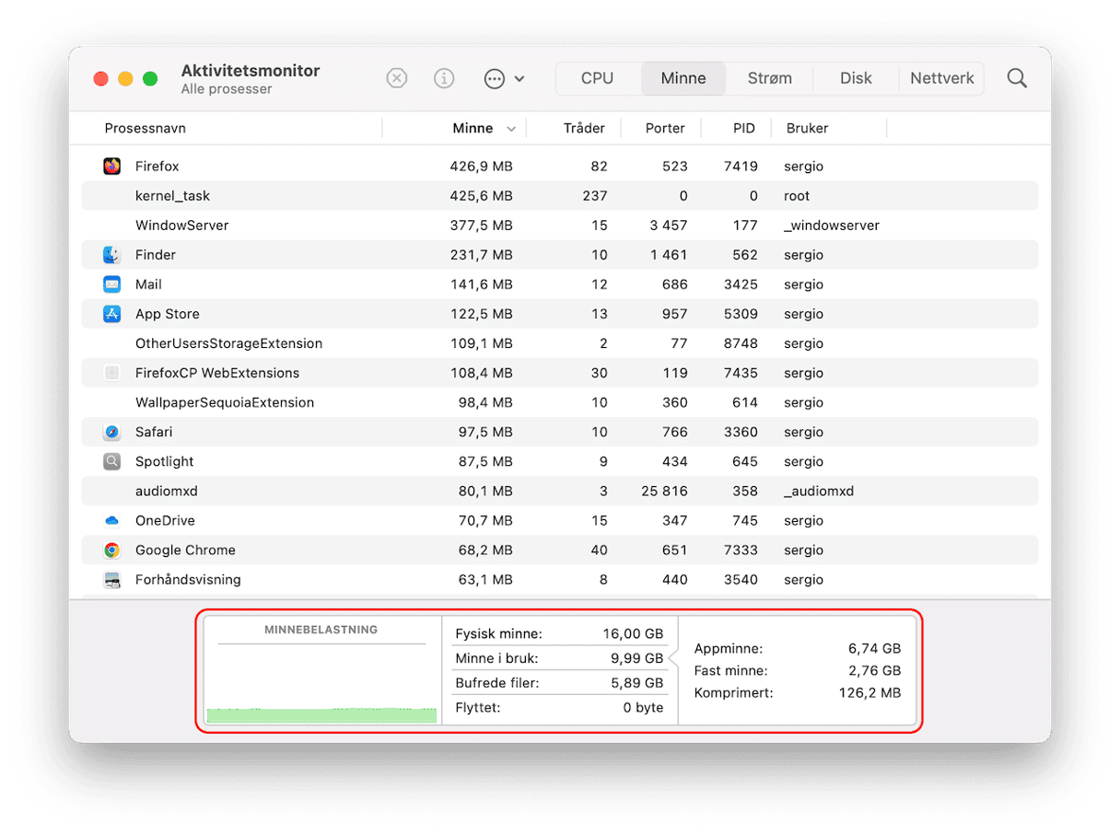Switch to the Minne tab
Viewport: 1120px width, 834px height.
point(683,78)
